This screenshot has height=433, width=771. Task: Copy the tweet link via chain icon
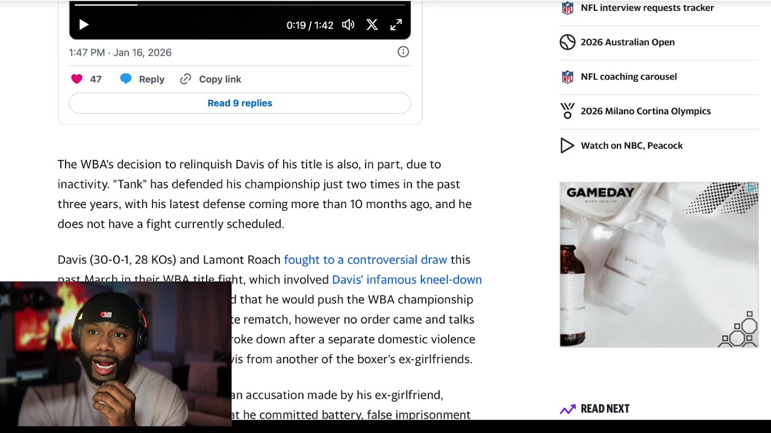pyautogui.click(x=186, y=79)
